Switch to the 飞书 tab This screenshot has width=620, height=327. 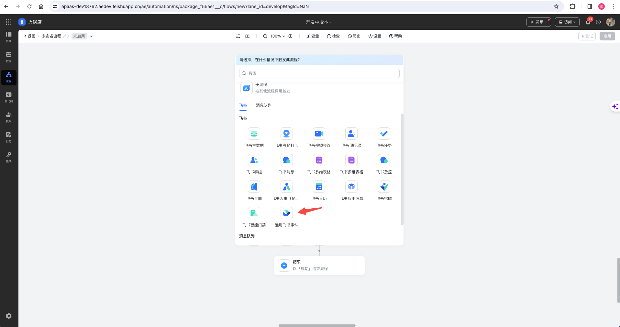243,105
